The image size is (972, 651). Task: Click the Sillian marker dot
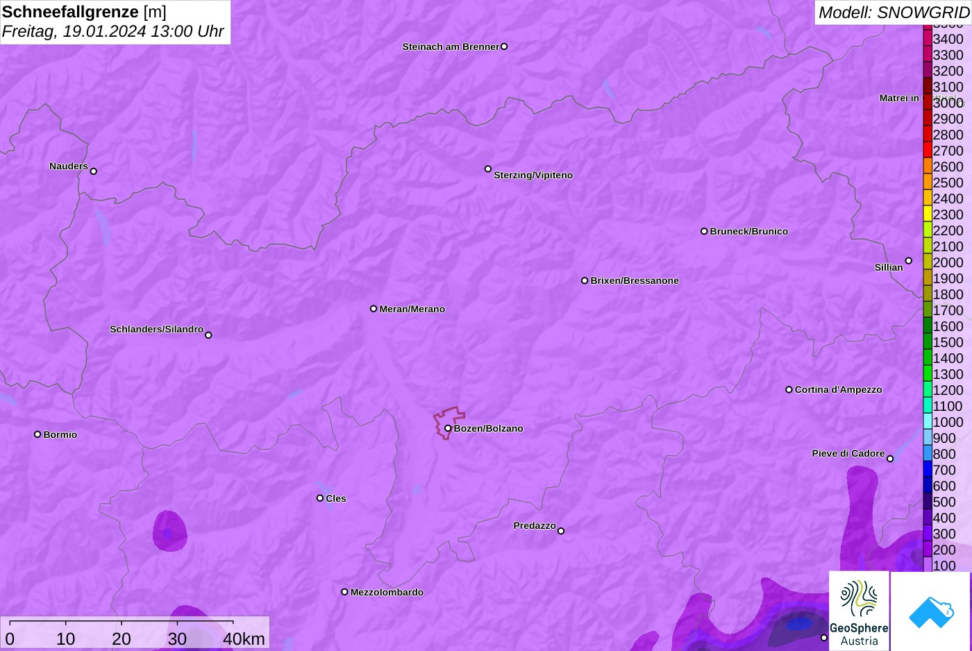tap(909, 261)
